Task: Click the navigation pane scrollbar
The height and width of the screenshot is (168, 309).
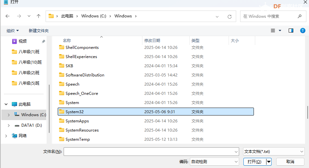Action: tap(49, 109)
